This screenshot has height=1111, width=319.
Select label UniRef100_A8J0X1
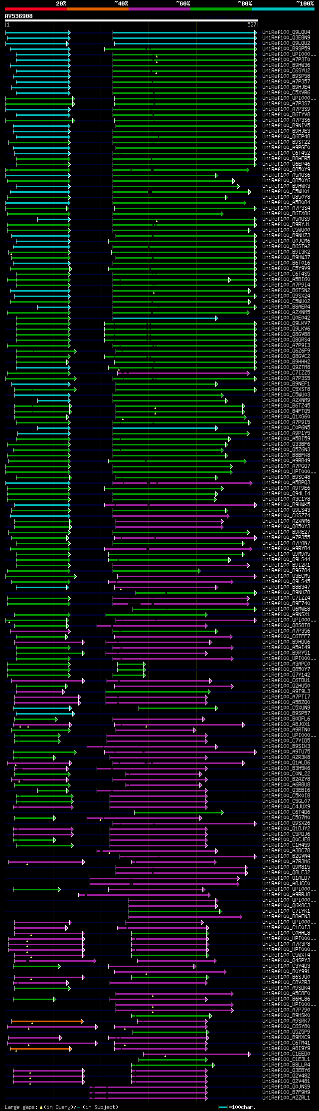286,725
